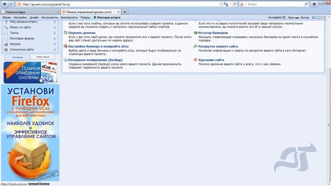Click the Ротатор баннеров icon
Viewport: 331px width, 186px height.
(x=195, y=33)
